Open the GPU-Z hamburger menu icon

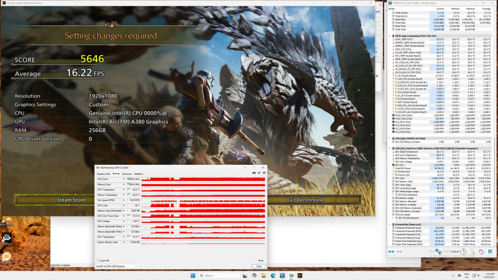click(264, 173)
